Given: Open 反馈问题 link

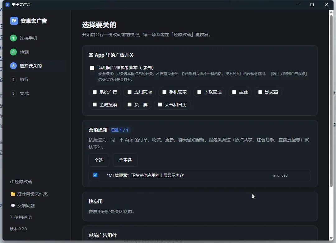Looking at the screenshot, I should pyautogui.click(x=23, y=206).
